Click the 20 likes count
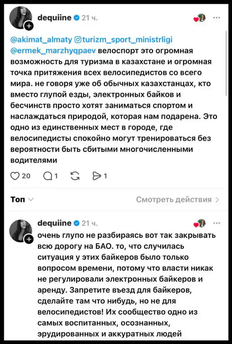The height and width of the screenshot is (344, 232). coord(27,176)
